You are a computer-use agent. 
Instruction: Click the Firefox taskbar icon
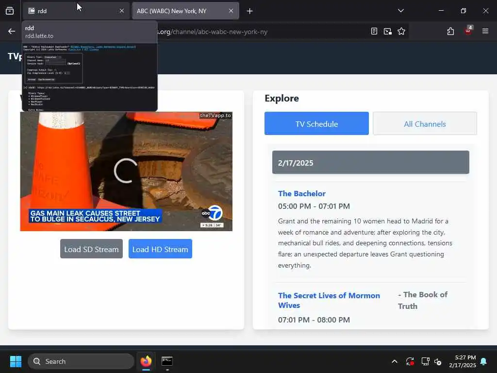(146, 361)
